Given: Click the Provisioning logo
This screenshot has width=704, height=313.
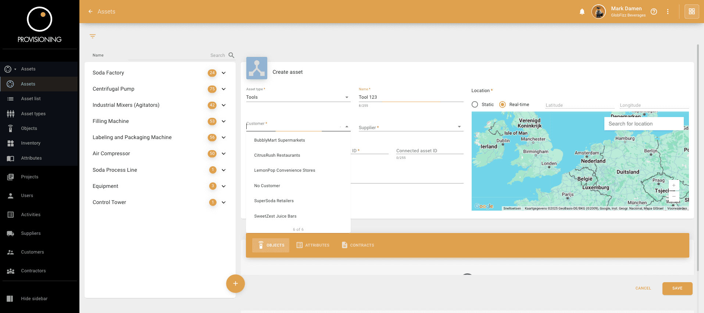Looking at the screenshot, I should pyautogui.click(x=40, y=25).
